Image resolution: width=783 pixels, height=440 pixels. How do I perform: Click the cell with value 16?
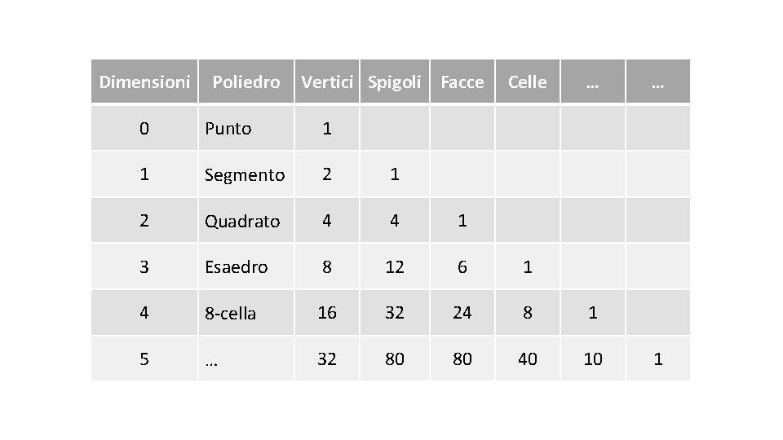tap(327, 313)
